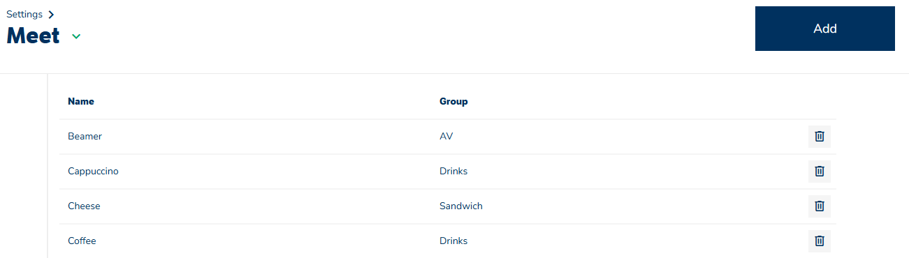Click the breadcrumb arrow next to Settings
The height and width of the screenshot is (258, 909).
point(52,15)
